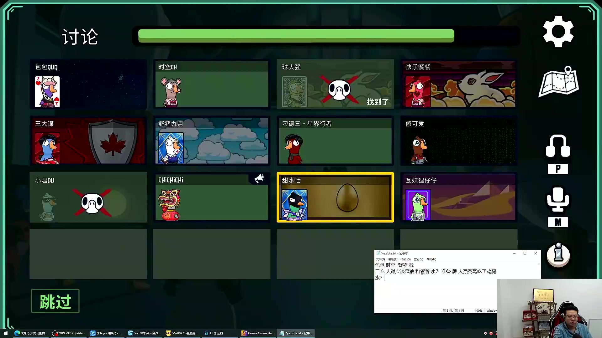Open the 格式(O) menu in Notepad

click(x=405, y=259)
